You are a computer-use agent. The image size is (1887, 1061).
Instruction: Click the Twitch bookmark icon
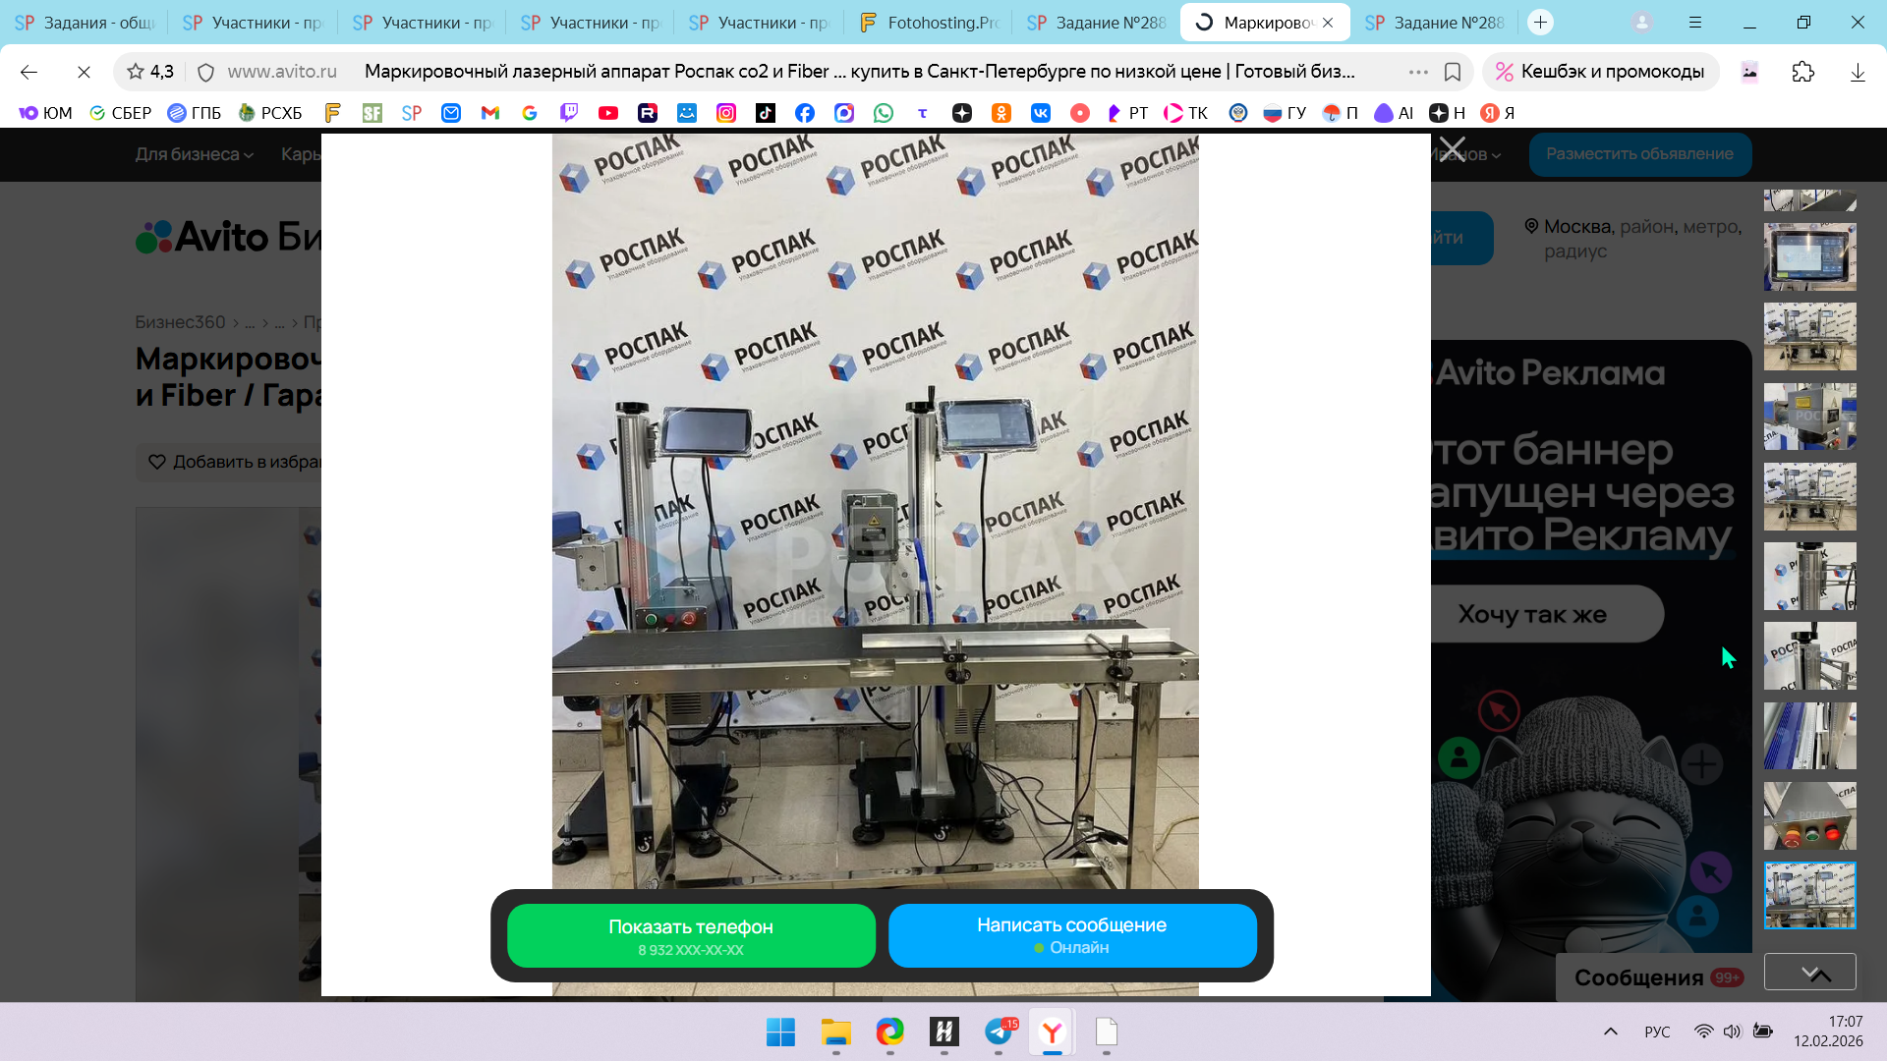coord(569,113)
